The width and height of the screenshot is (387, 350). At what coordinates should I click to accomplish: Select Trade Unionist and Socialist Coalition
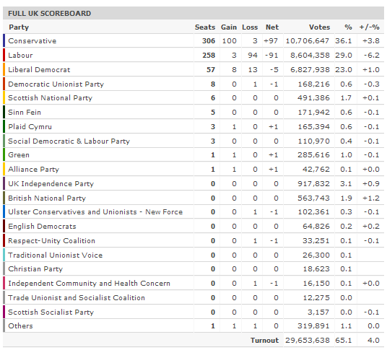coord(77,298)
